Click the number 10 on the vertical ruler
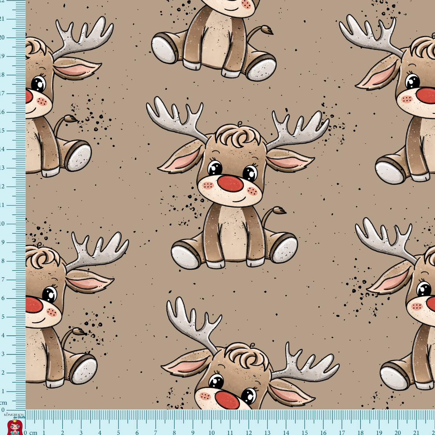 [3, 223]
